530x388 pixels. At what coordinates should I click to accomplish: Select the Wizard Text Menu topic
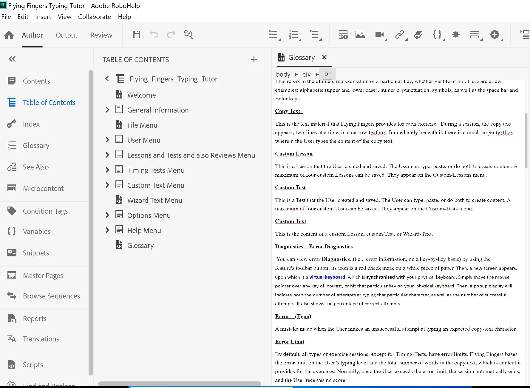(x=154, y=200)
